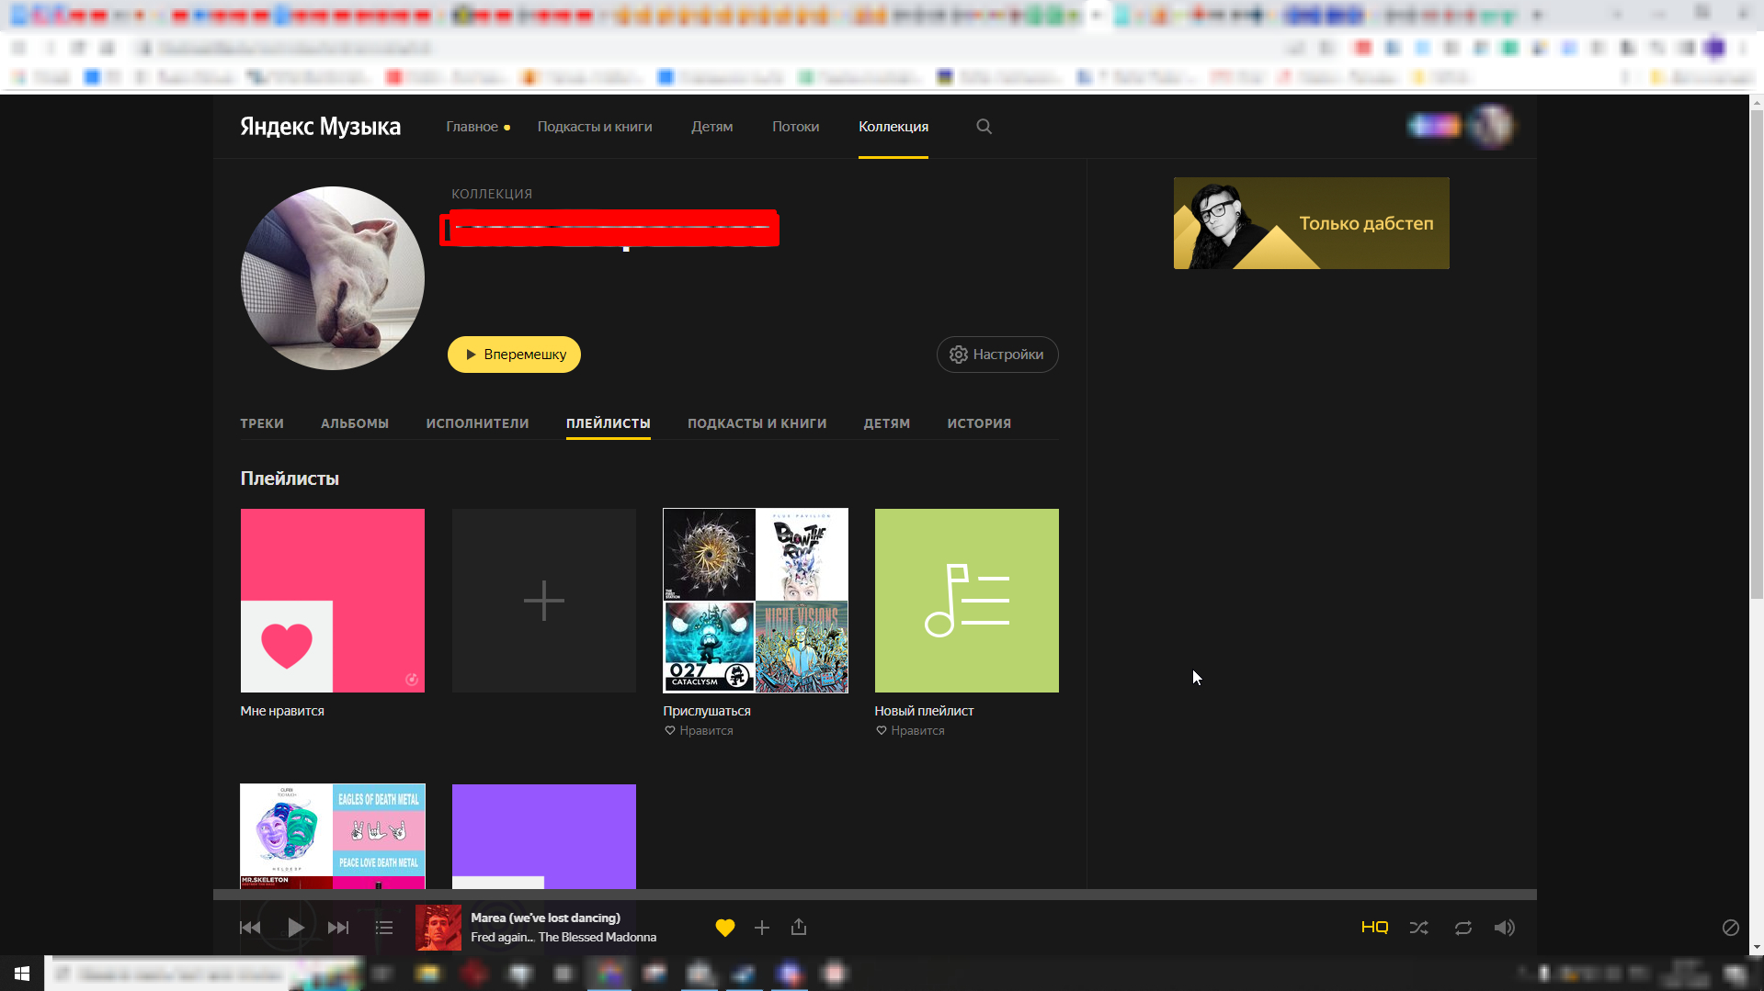Open the ПОДКАСТЫ И КНИГИ collection tab
Viewport: 1764px width, 991px height.
757,423
